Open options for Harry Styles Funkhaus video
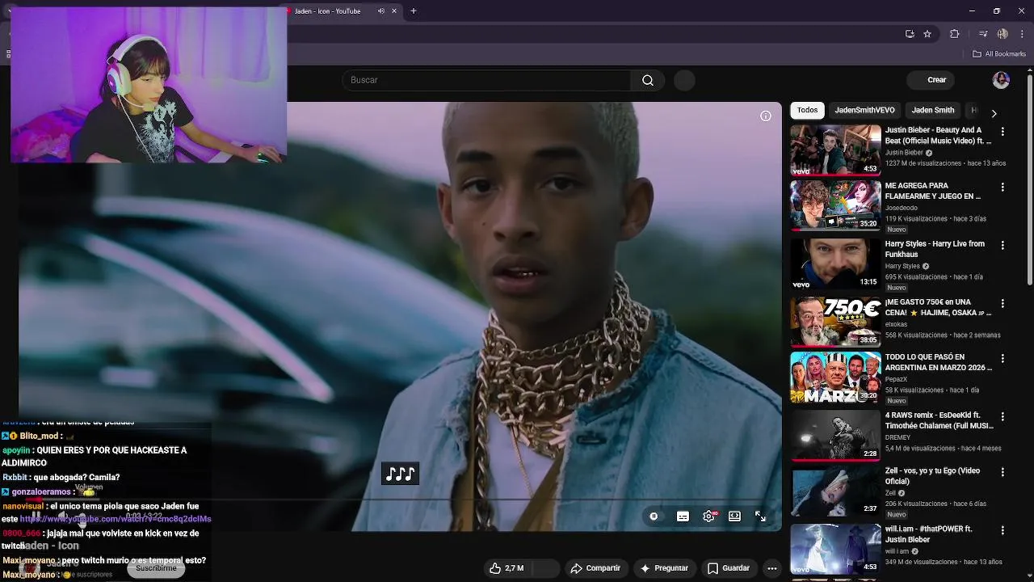 [1002, 245]
